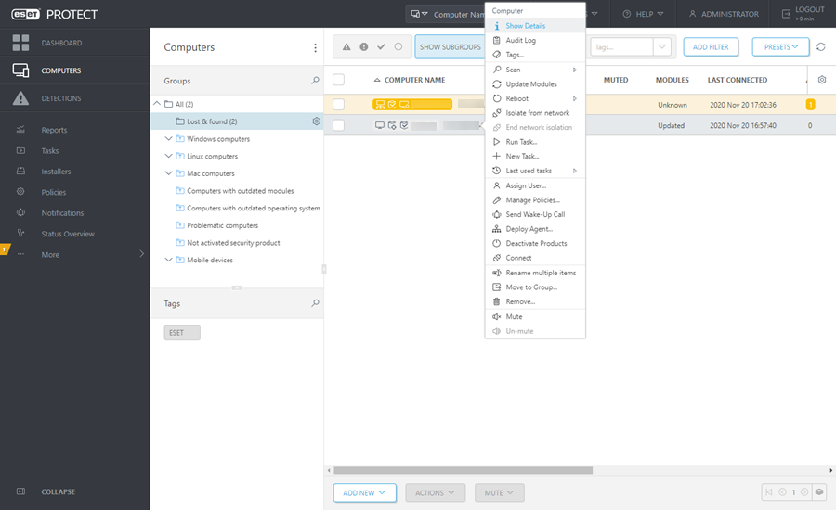836x510 pixels.
Task: Expand the Mobile devices group
Action: click(x=168, y=260)
